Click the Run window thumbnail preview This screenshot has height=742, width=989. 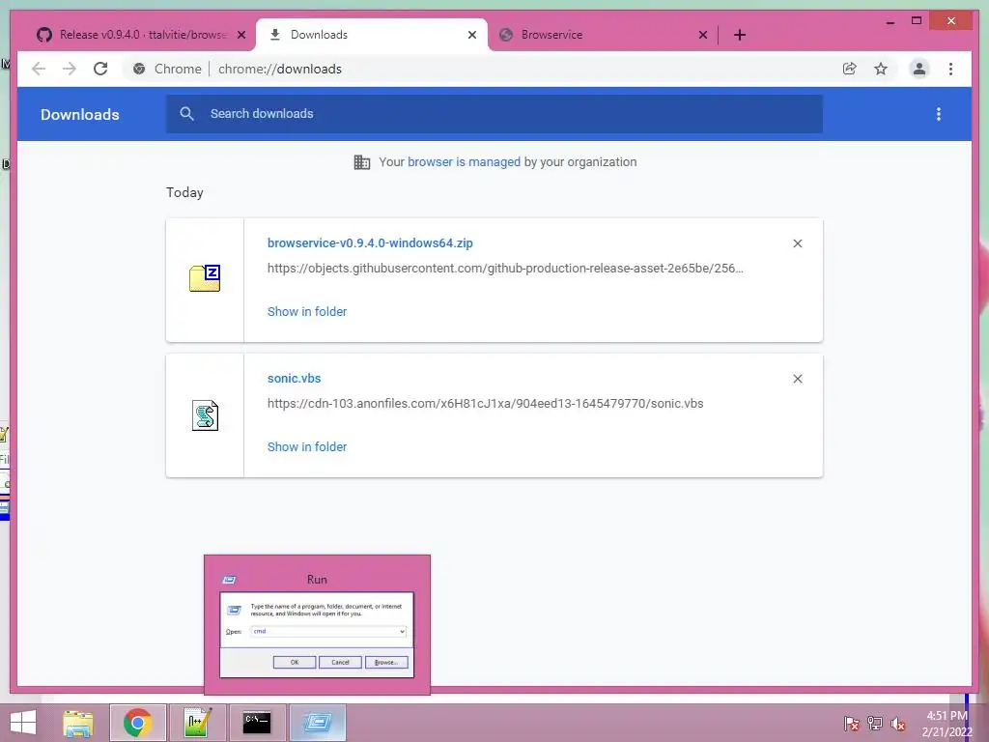317,625
